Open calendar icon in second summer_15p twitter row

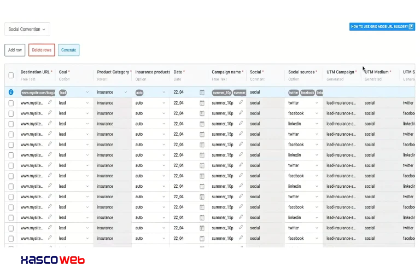(202, 197)
